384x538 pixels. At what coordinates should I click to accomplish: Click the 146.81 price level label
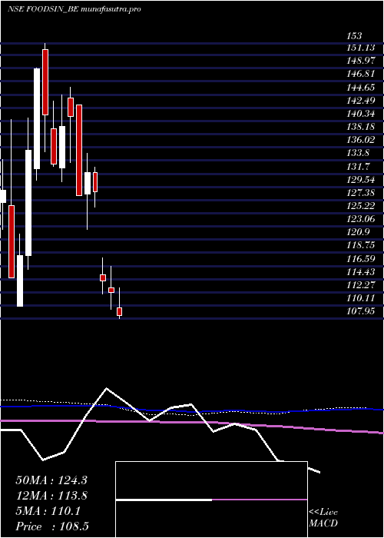coord(361,74)
